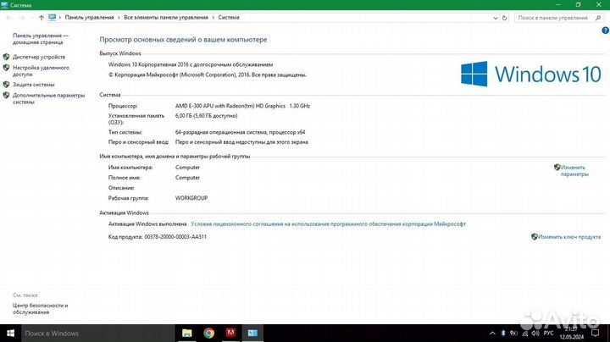Click Изменить параметры link

(x=574, y=171)
